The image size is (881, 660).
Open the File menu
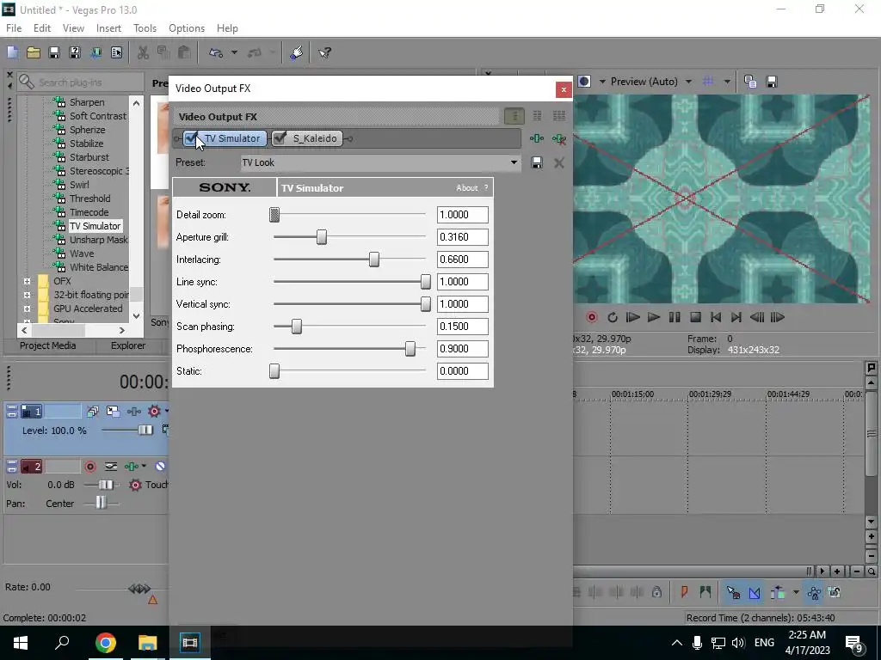click(14, 28)
